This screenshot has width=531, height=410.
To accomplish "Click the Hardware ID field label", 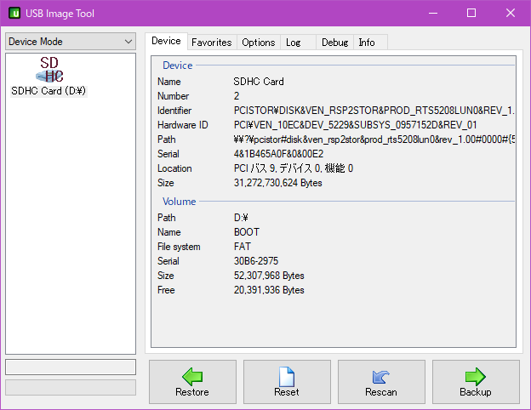I will point(182,125).
